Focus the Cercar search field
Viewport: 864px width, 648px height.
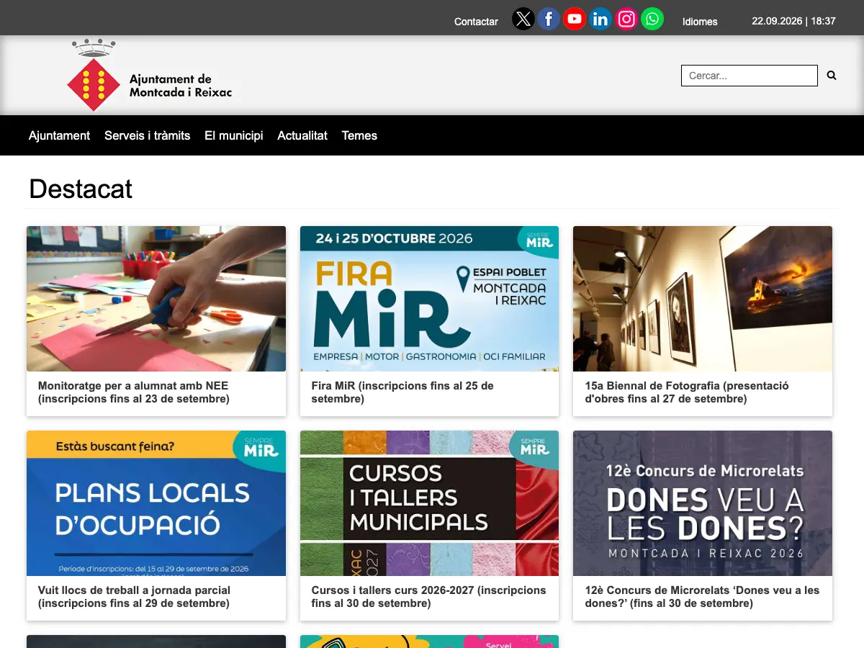(x=750, y=76)
